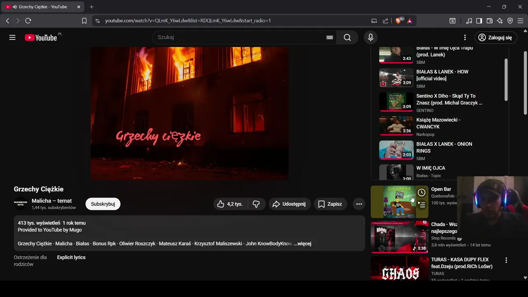Open the Open Bar recommended video title
Screen dimensions: 528x297
(441, 189)
